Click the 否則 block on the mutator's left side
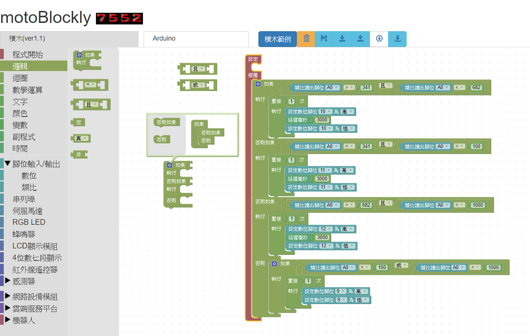This screenshot has width=530, height=336. coord(162,139)
